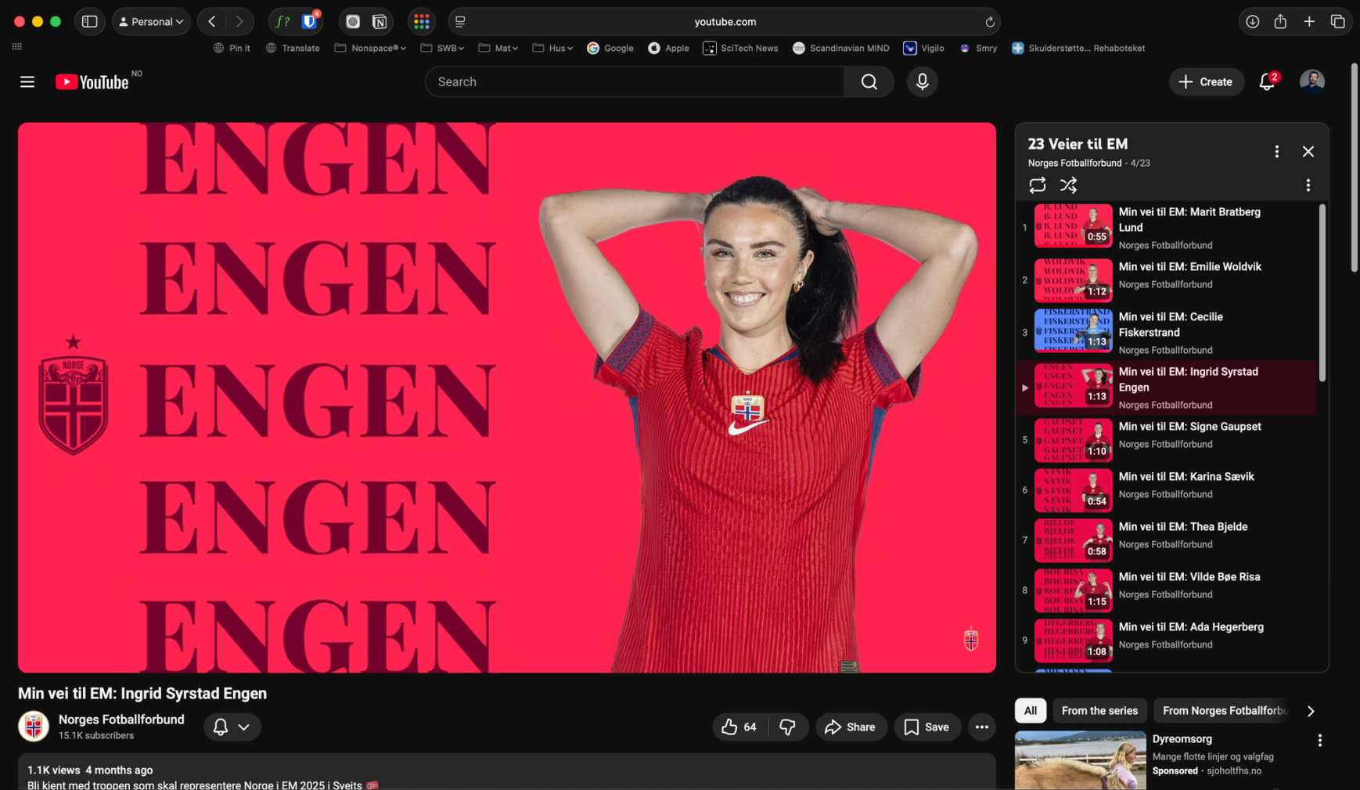1360x790 pixels.
Task: Open the account avatar menu
Action: coord(1311,81)
